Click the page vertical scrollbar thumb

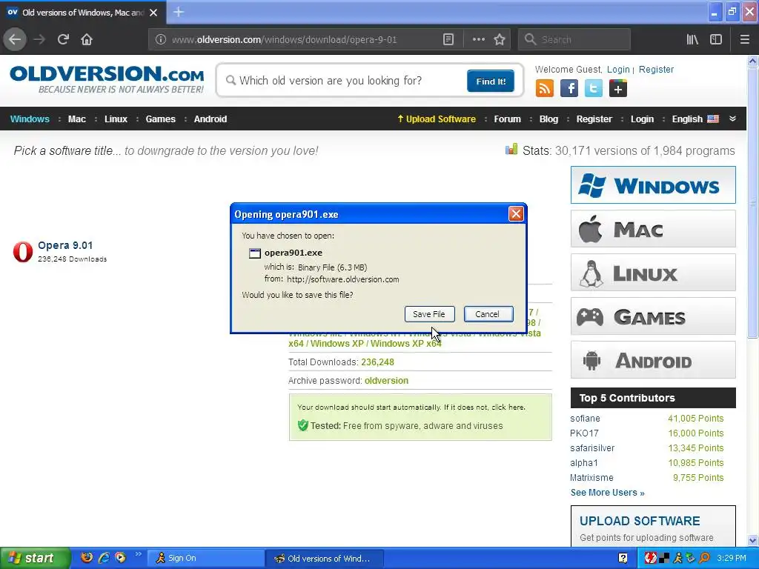(x=752, y=203)
